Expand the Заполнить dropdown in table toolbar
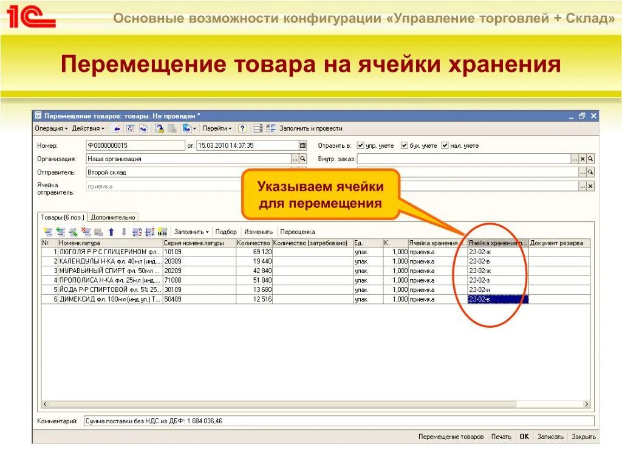This screenshot has width=622, height=467. coord(191,232)
